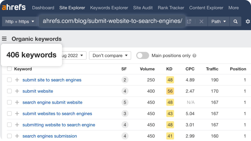Check the box for submit site to search engines
This screenshot has width=251, height=141.
[9, 80]
